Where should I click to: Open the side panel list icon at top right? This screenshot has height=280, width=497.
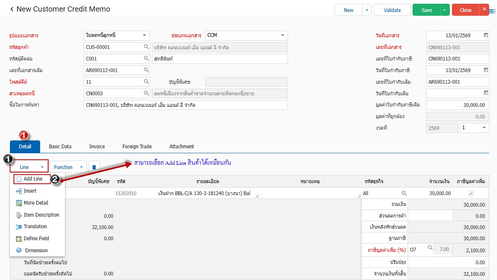pos(492,11)
